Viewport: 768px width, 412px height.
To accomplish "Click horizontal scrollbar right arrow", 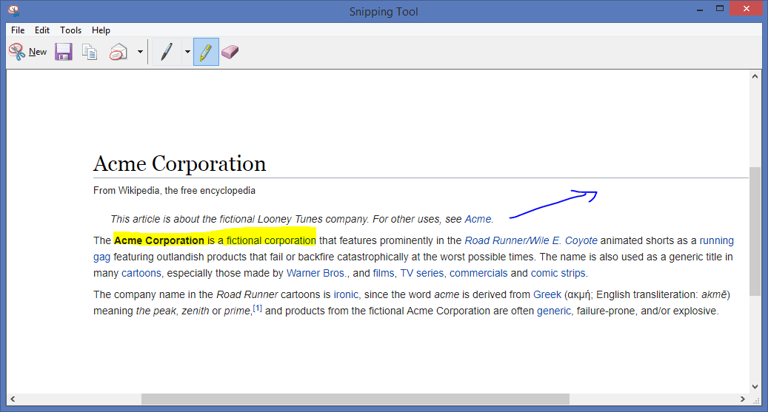I will 743,399.
